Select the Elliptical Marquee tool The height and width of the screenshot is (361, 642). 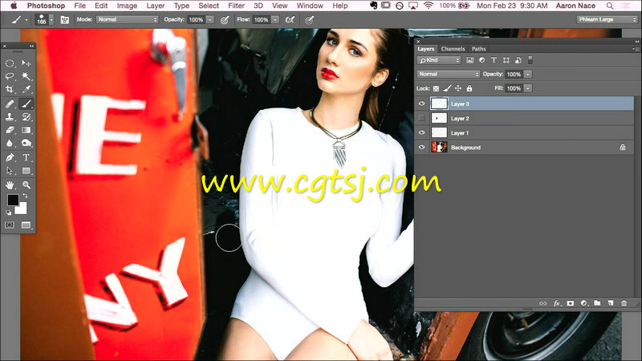(10, 63)
